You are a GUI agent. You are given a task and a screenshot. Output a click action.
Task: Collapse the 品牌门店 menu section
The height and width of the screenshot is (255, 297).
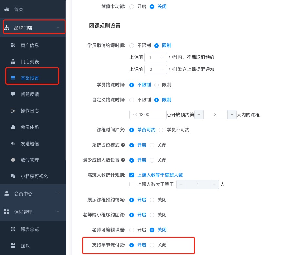click(x=58, y=28)
